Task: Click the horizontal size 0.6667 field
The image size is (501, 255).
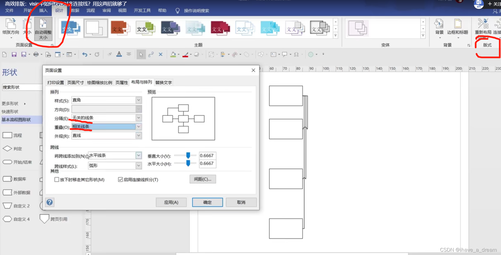Action: (x=207, y=163)
